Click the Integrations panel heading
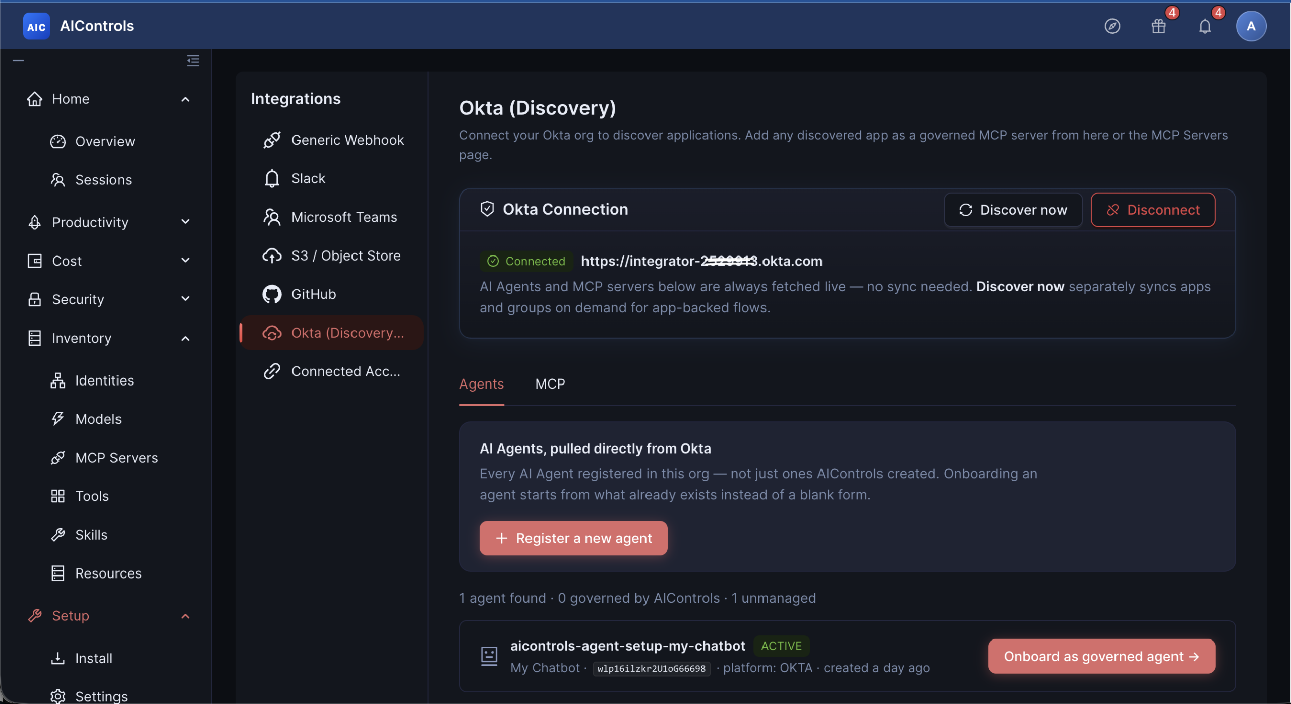Viewport: 1291px width, 704px height. click(296, 99)
